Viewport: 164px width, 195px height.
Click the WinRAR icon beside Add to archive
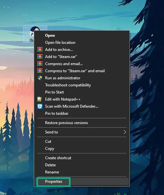click(40, 50)
